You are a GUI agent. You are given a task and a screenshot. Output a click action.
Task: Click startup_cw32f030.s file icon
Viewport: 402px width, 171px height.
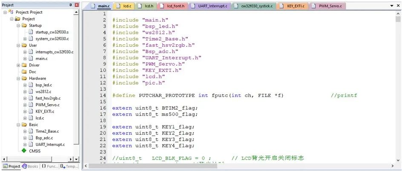tap(31, 32)
